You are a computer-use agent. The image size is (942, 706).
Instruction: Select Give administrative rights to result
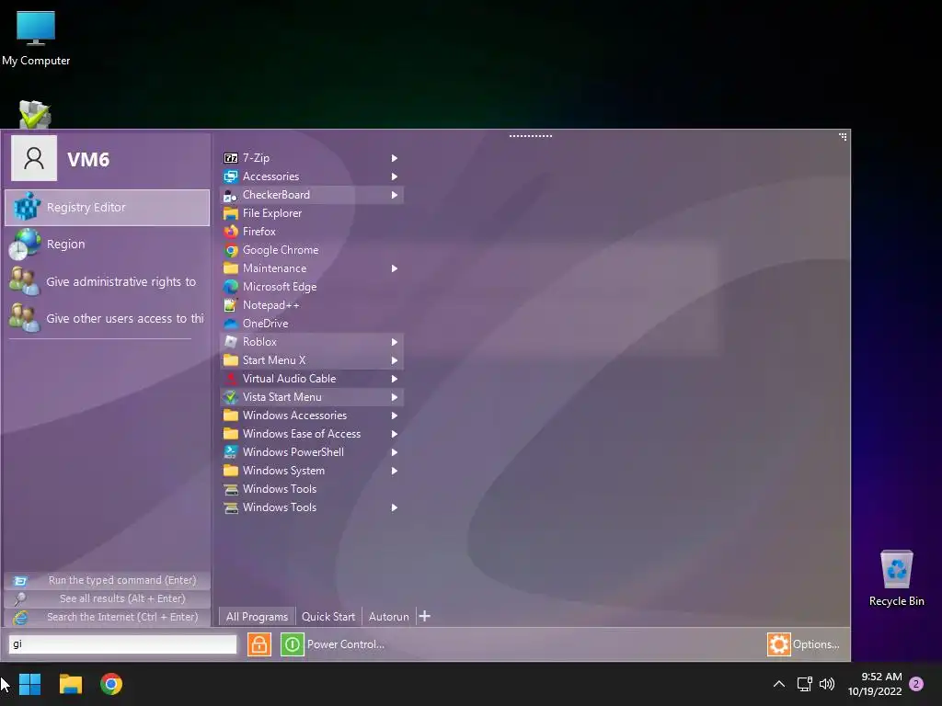(x=108, y=281)
